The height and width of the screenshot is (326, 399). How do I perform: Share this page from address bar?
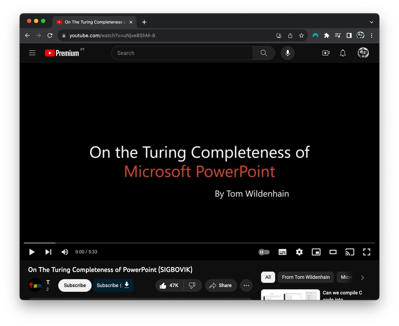[x=290, y=35]
